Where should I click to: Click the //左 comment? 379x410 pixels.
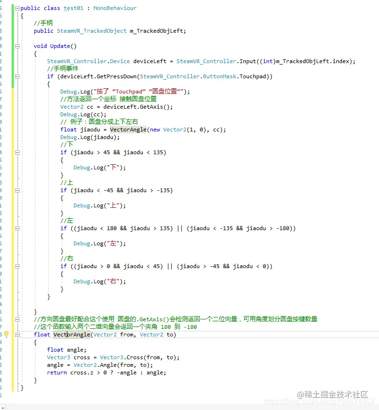click(67, 221)
